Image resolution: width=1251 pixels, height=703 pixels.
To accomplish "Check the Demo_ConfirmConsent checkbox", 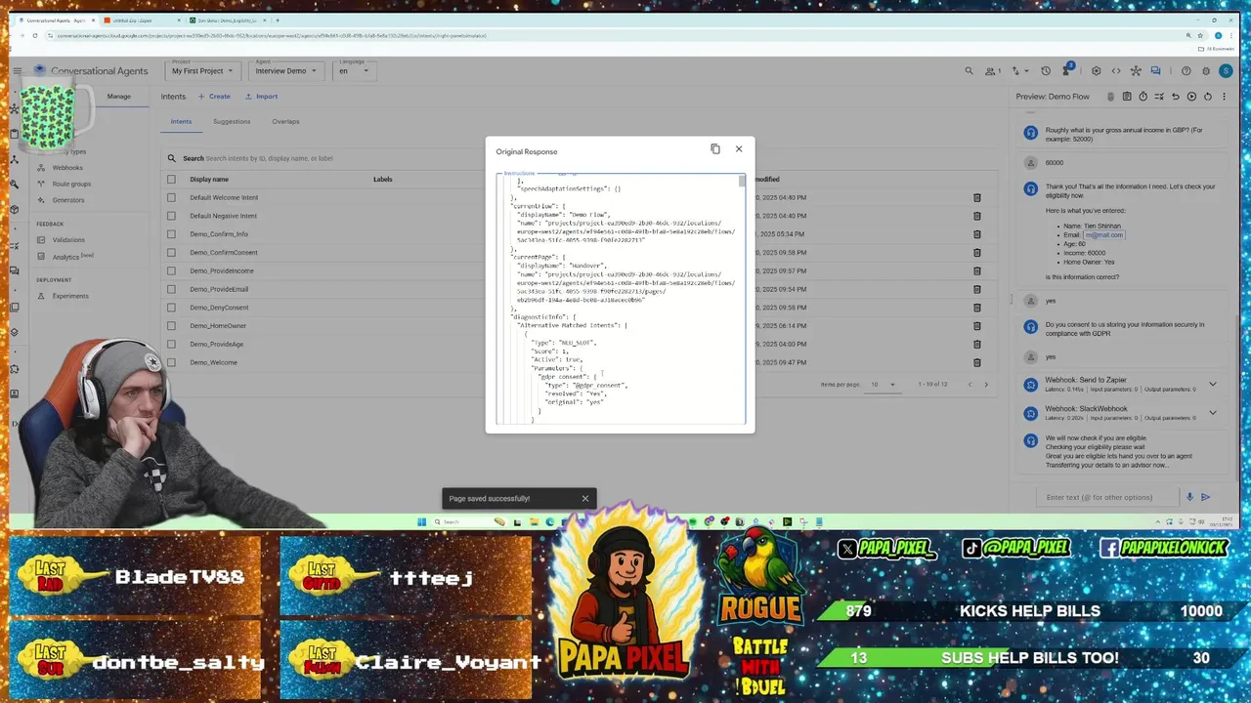I will coord(171,252).
